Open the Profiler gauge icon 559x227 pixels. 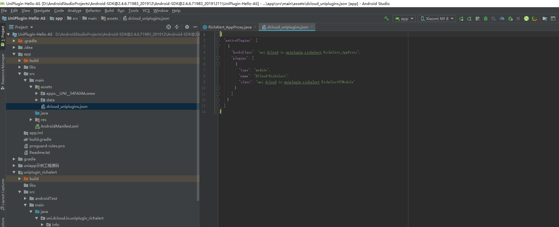[x=502, y=19]
